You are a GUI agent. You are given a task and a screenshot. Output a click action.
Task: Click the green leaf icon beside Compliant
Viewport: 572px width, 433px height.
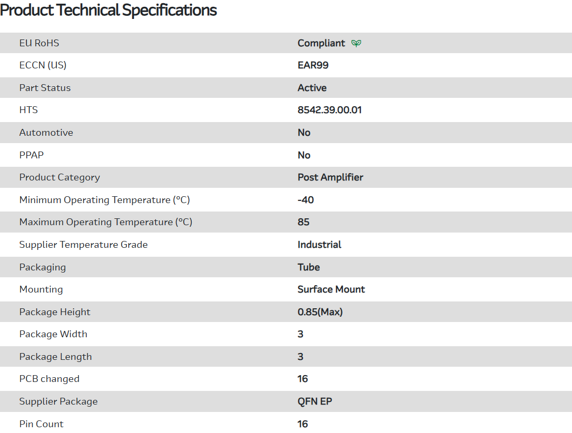pos(357,43)
